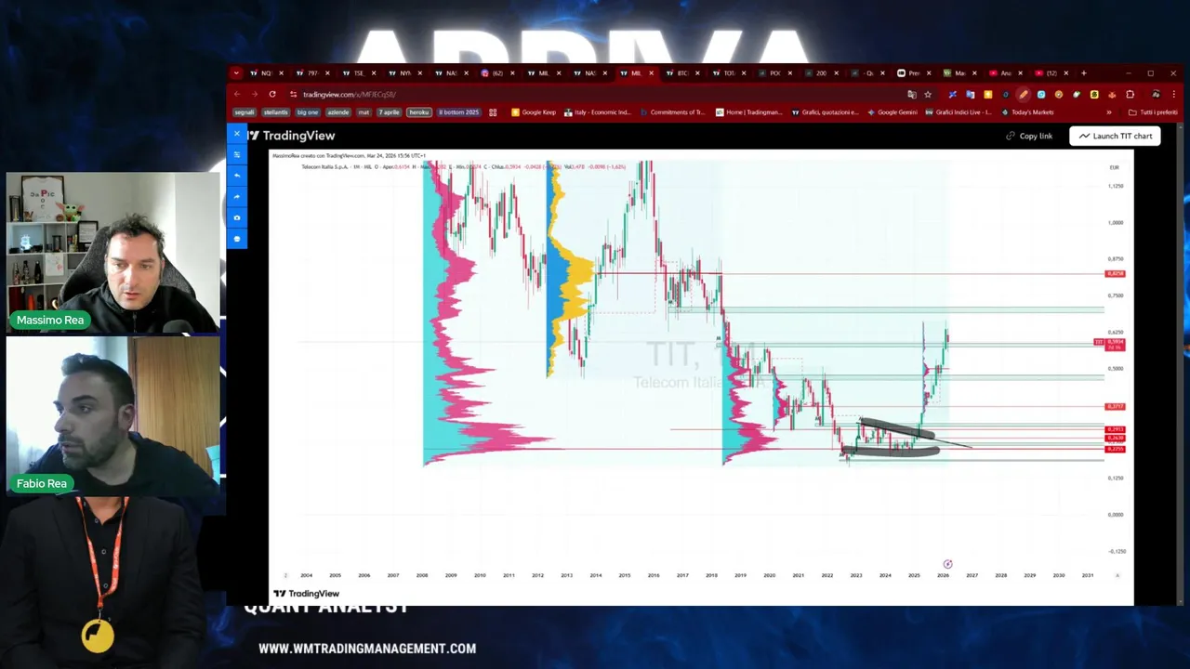The image size is (1190, 669).
Task: Open the extensions puzzle icon
Action: pos(1130,94)
